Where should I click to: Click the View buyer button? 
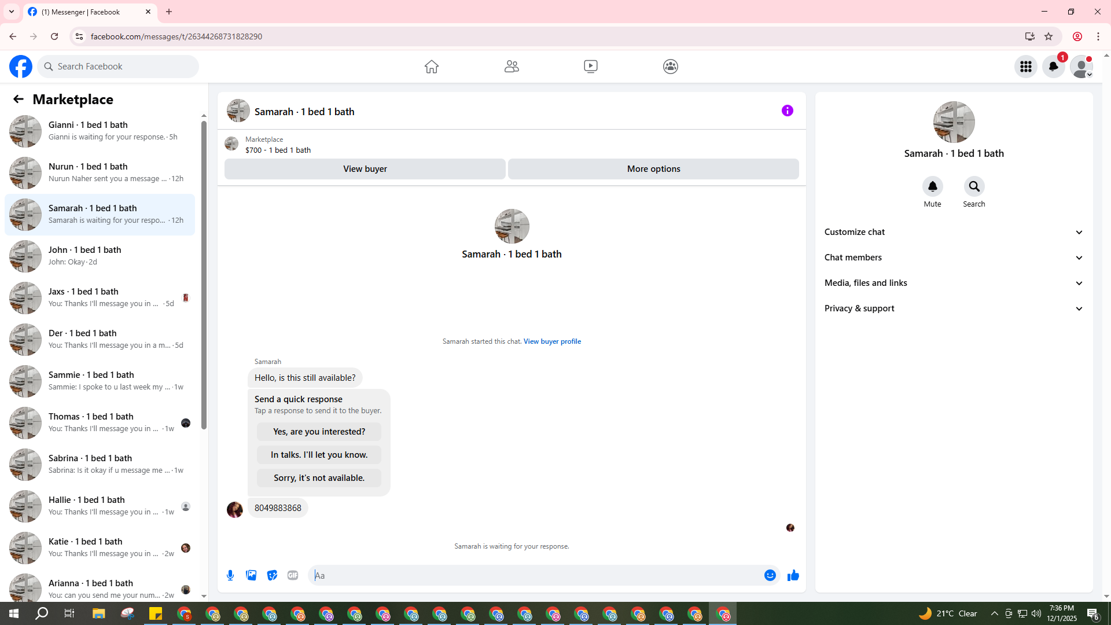[365, 169]
